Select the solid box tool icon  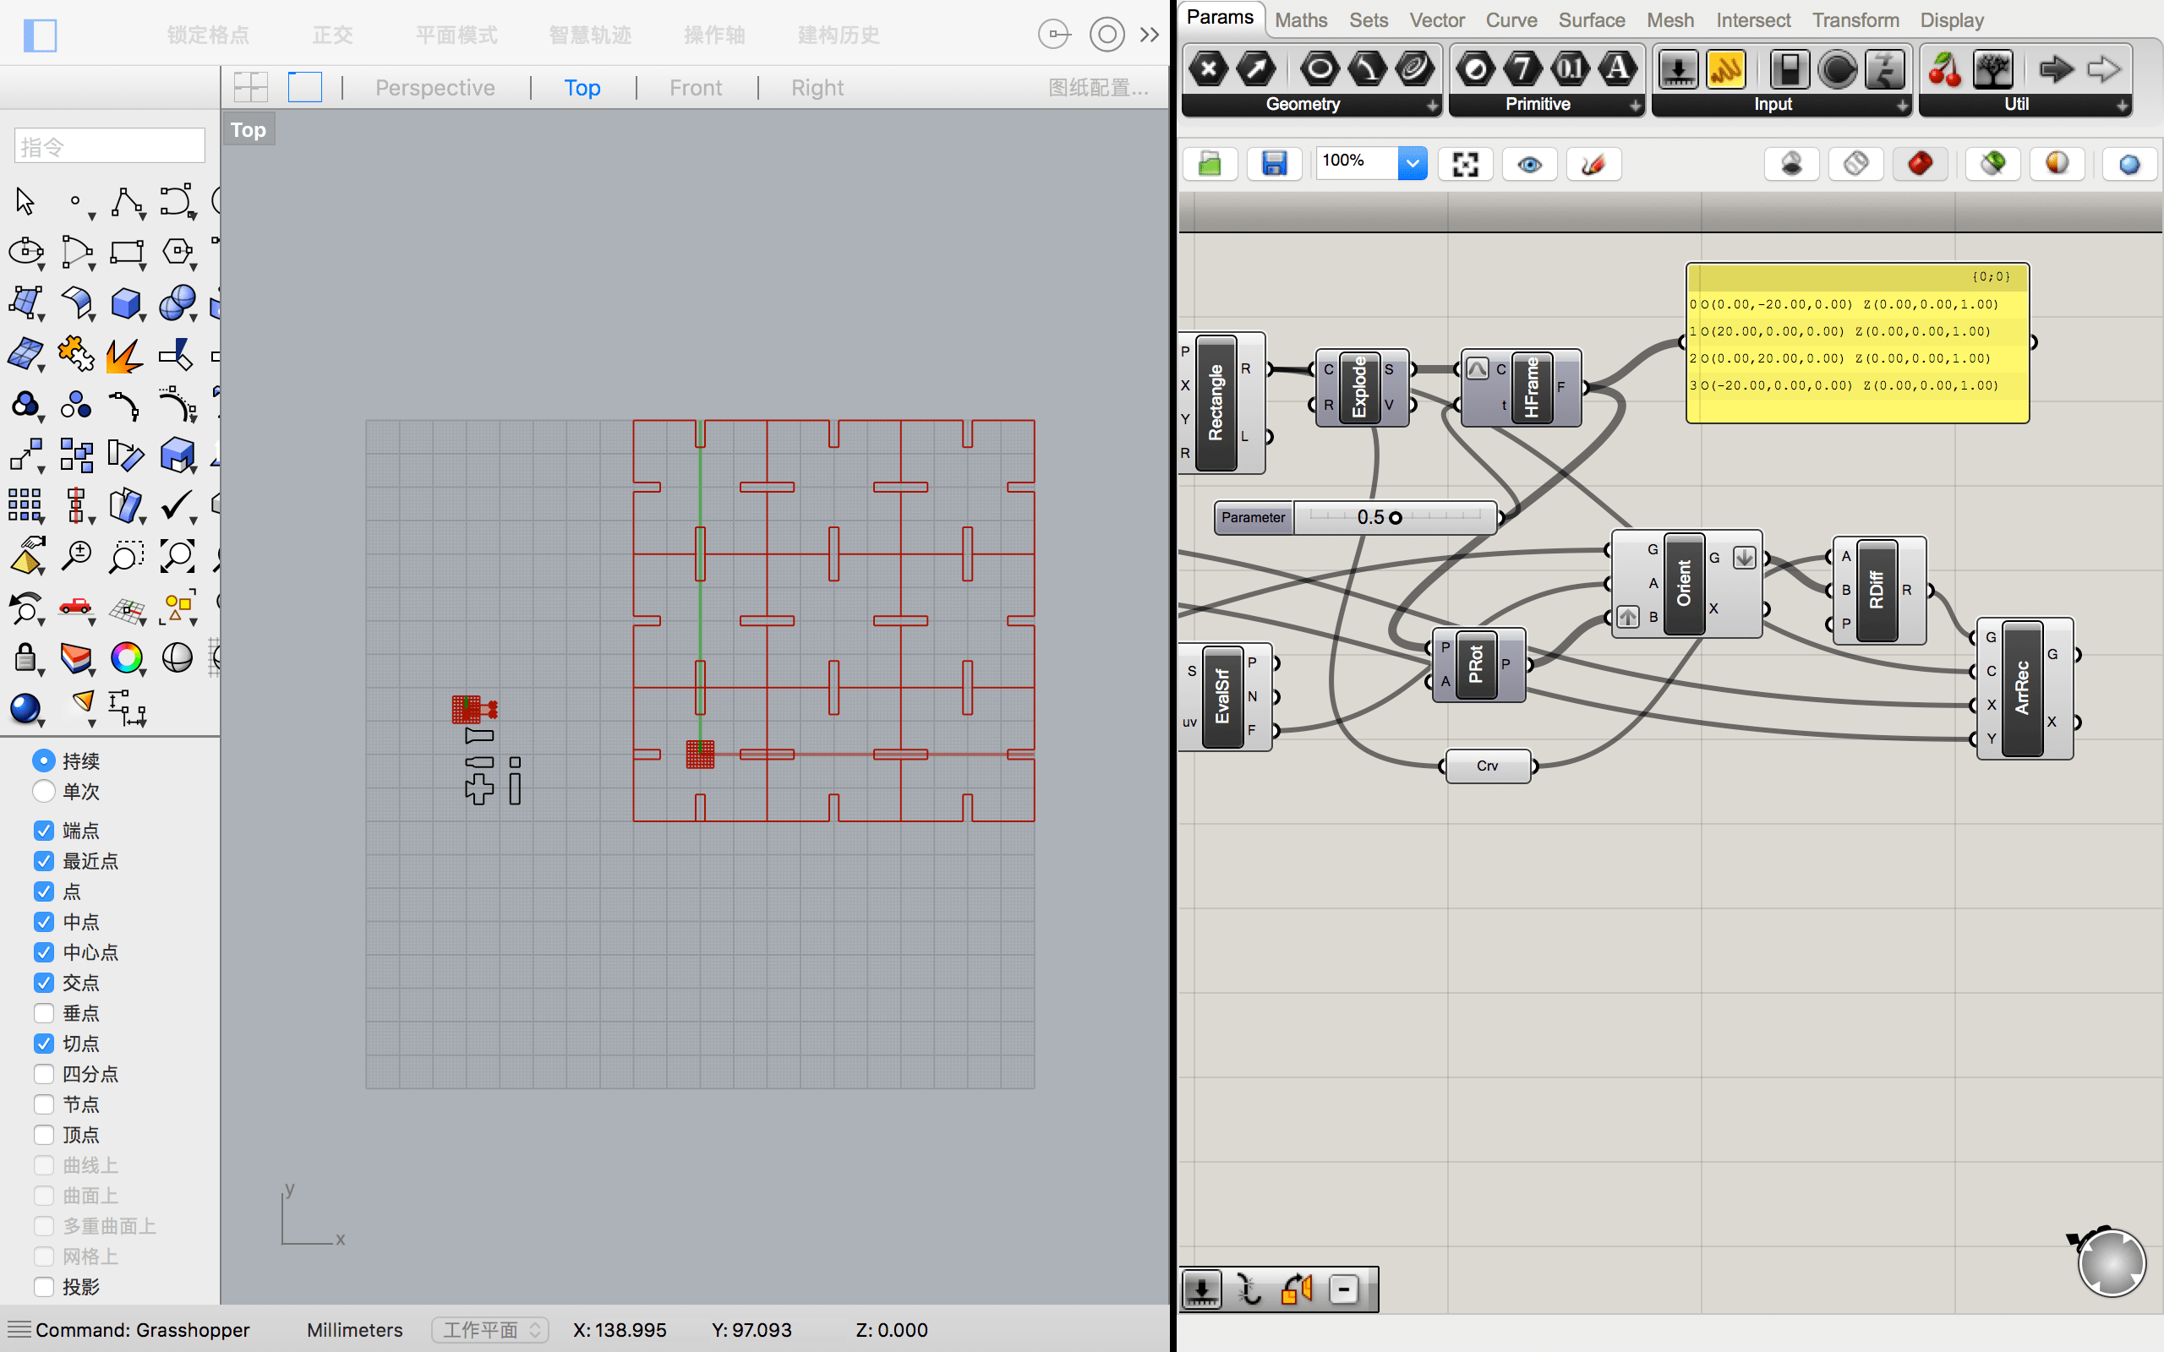[125, 303]
